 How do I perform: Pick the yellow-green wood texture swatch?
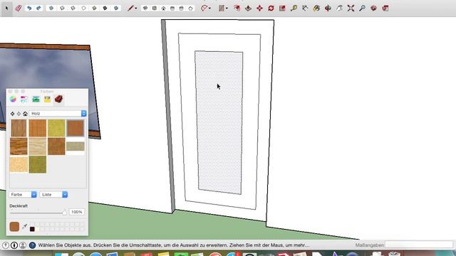[56, 128]
